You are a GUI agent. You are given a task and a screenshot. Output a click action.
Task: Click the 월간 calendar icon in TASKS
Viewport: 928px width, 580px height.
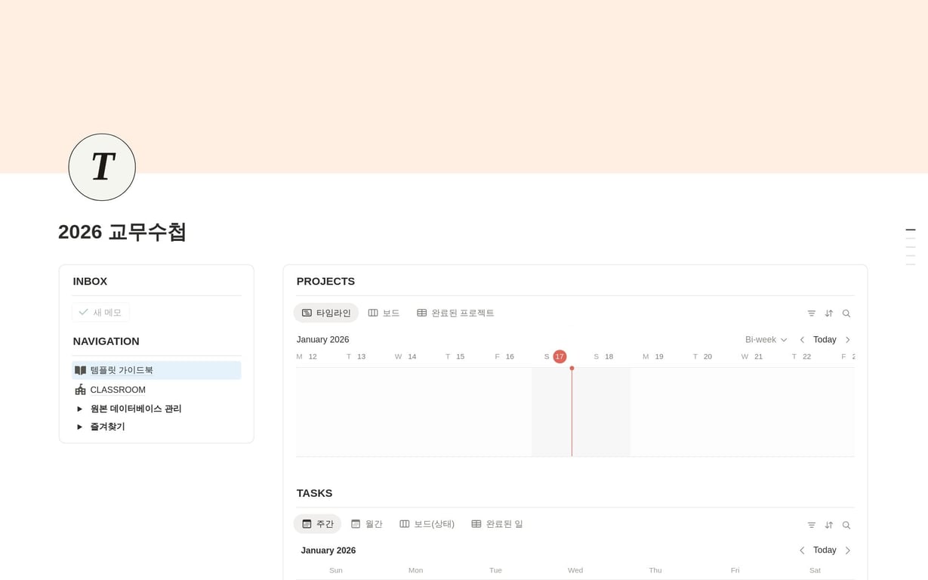tap(355, 523)
